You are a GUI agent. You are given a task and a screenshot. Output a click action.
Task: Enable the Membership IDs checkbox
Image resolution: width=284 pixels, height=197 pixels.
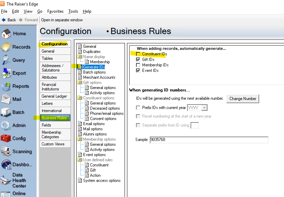[138, 65]
